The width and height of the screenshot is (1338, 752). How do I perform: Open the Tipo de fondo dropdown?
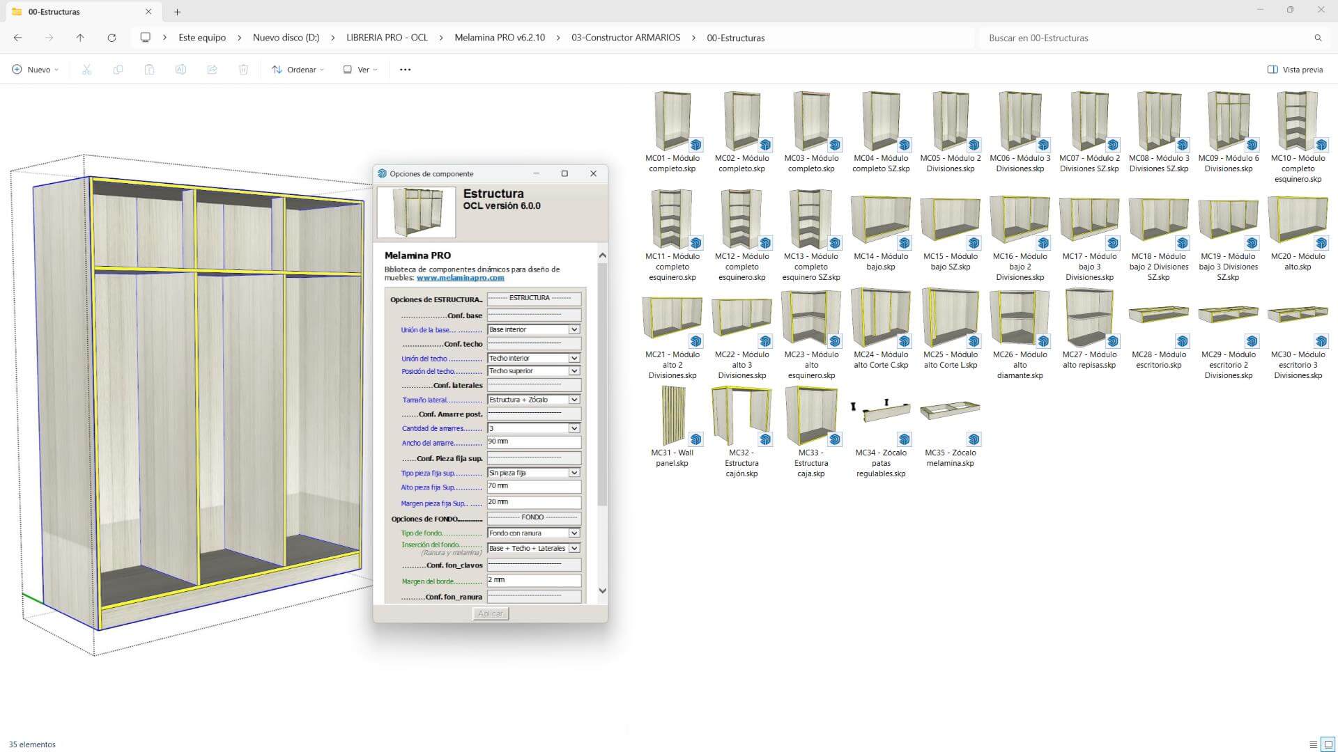(x=574, y=533)
